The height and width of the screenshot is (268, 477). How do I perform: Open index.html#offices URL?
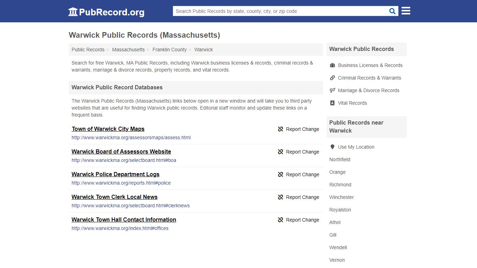(120, 228)
